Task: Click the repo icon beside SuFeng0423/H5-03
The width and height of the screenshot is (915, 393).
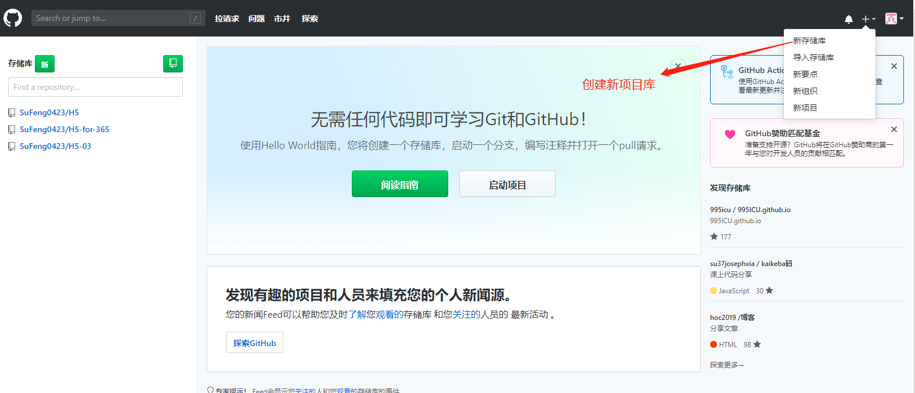Action: pos(12,146)
